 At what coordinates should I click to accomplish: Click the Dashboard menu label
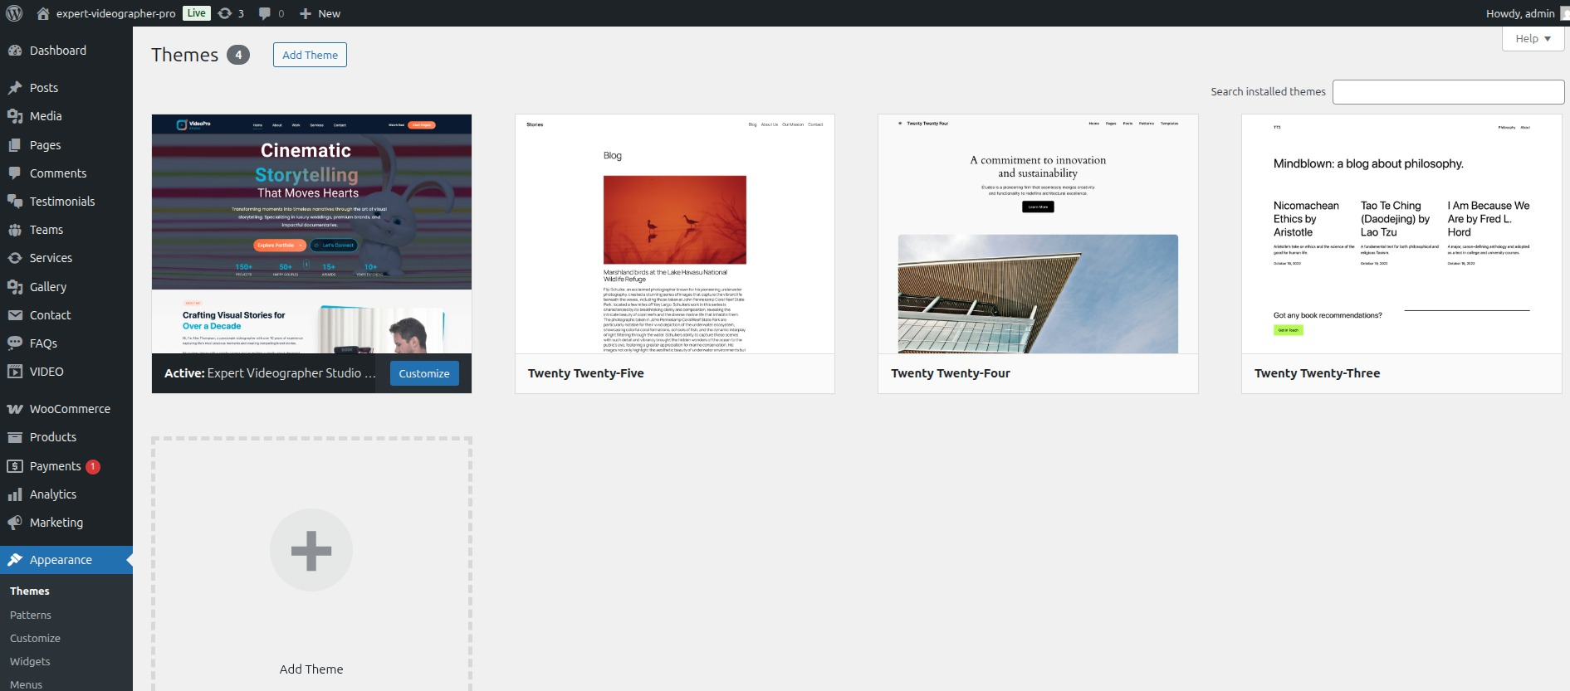click(x=58, y=51)
